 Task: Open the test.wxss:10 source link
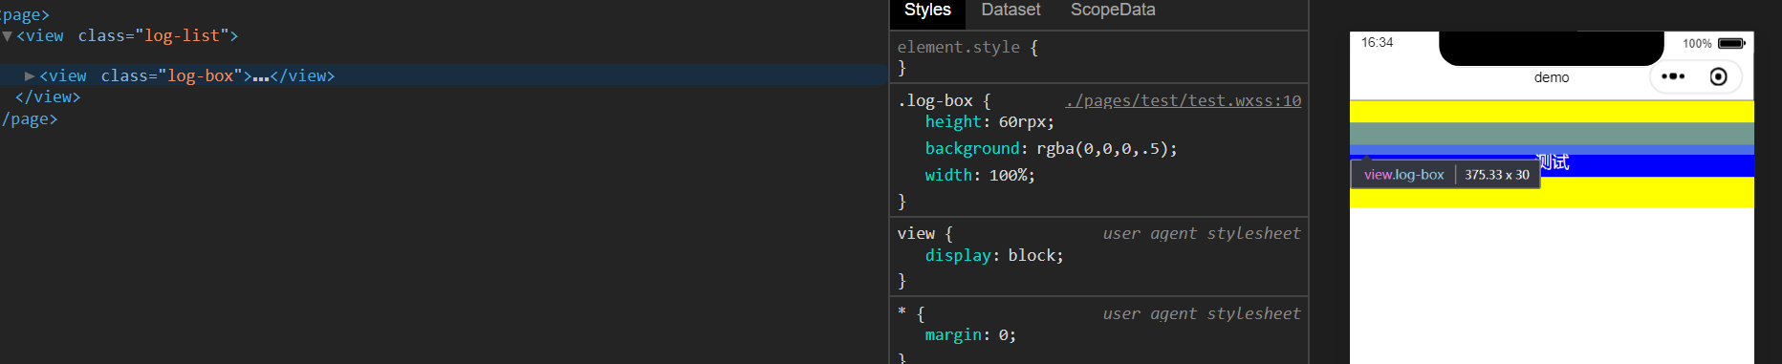pos(1184,100)
